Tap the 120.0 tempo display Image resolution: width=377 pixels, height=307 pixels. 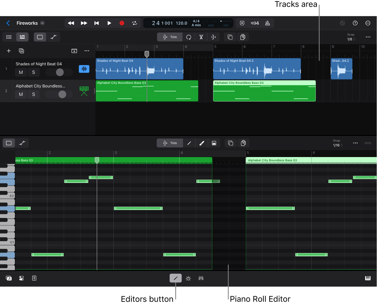[182, 23]
